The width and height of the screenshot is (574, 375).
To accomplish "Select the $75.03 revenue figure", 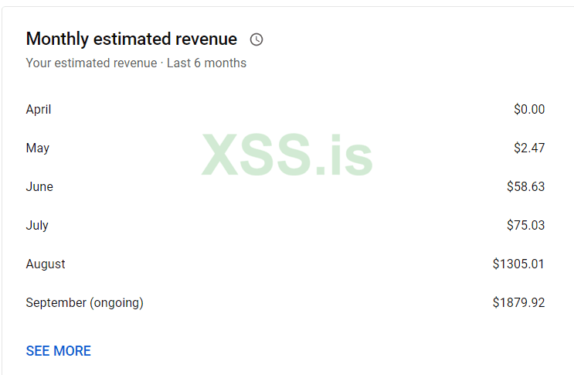I will tap(525, 226).
